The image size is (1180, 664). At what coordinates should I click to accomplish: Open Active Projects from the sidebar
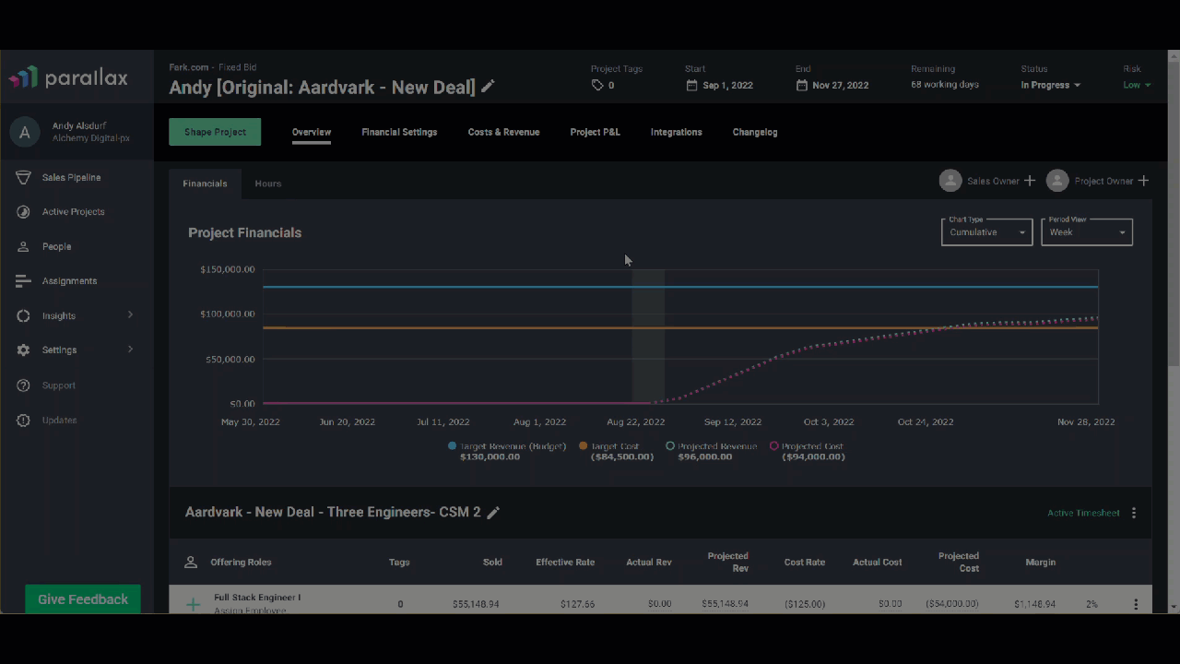click(x=23, y=211)
